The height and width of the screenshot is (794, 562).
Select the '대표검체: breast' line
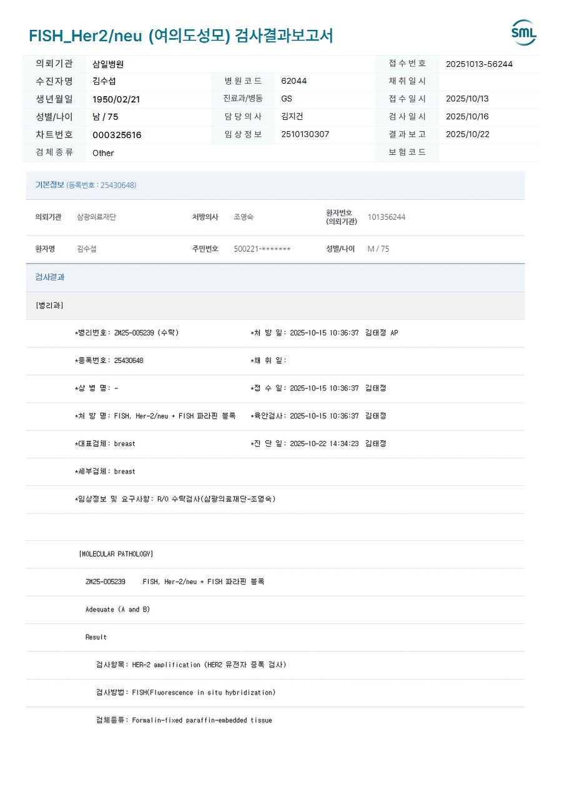105,444
